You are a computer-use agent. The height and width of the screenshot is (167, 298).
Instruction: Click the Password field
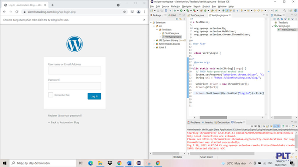(74, 86)
